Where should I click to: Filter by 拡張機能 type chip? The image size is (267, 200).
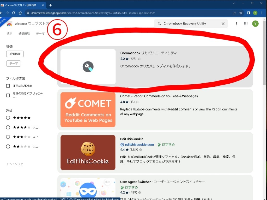(x=15, y=54)
